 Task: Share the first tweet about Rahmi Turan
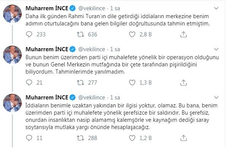pos(183,35)
